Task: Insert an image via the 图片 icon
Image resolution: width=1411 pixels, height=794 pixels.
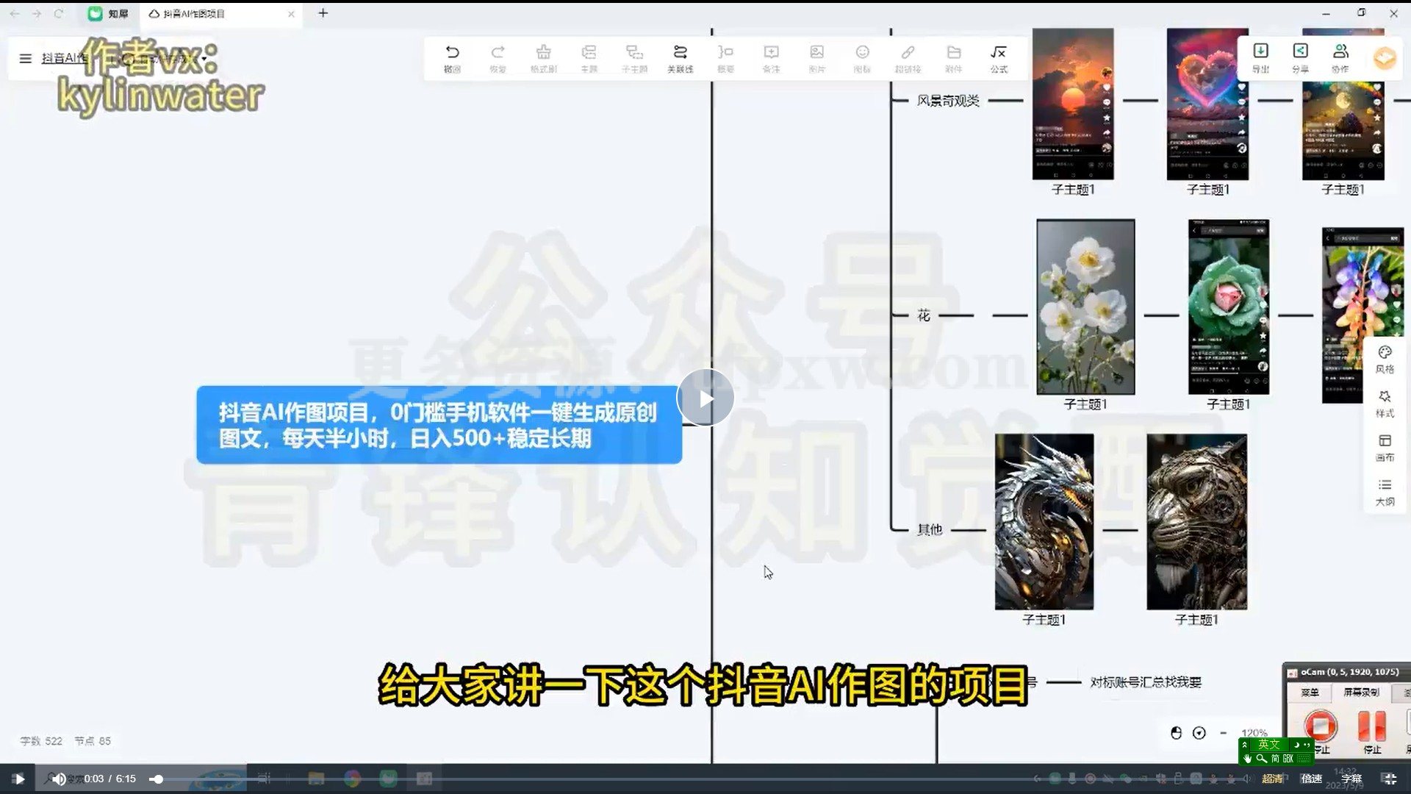Action: point(816,57)
